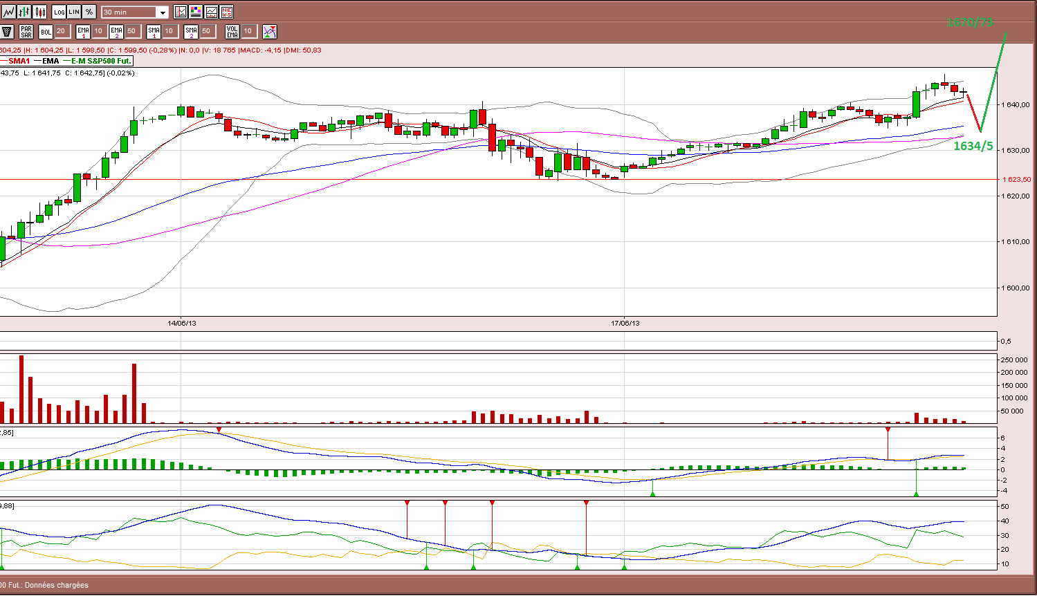Toggle the SMA 2 indicator

(x=191, y=31)
